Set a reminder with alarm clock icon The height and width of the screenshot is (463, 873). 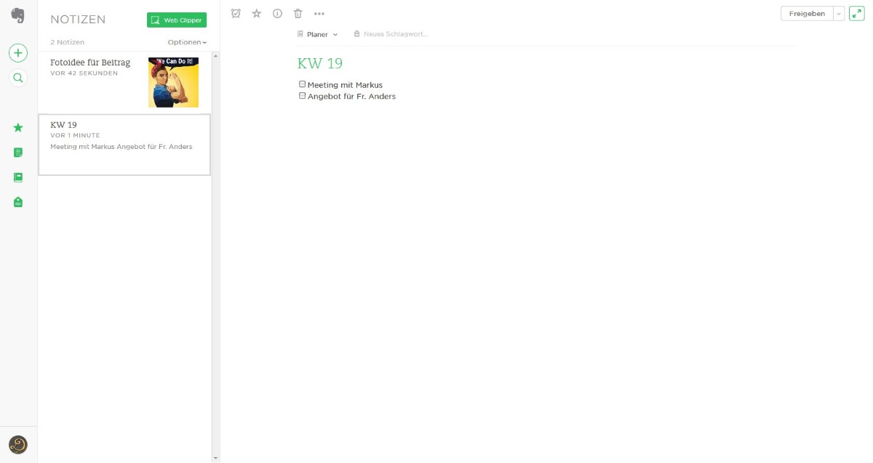point(236,13)
